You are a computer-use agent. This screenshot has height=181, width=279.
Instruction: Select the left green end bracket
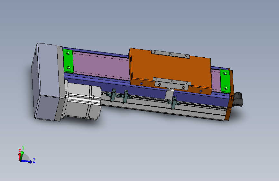68,61
